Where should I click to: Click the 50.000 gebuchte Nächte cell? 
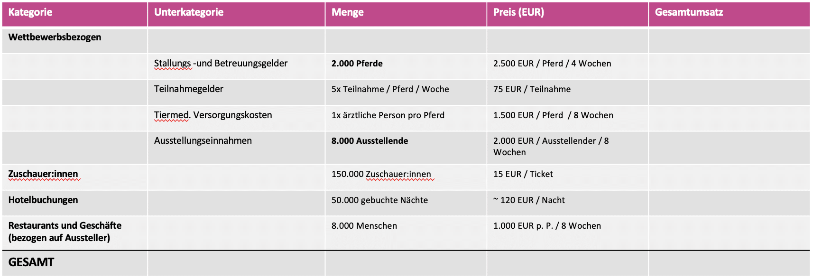point(406,203)
